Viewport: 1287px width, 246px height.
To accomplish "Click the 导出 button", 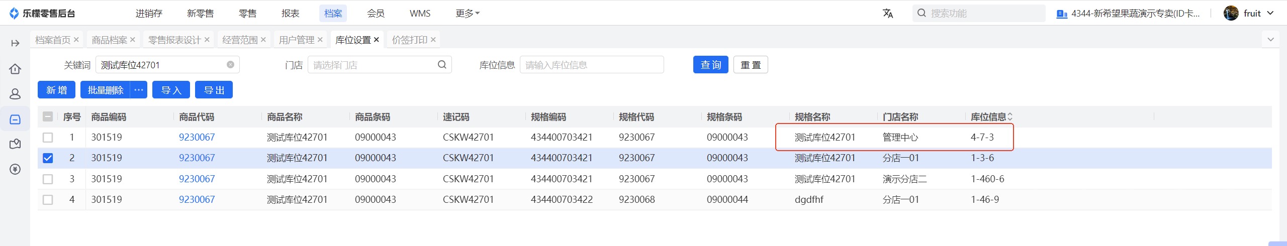I will [x=214, y=90].
